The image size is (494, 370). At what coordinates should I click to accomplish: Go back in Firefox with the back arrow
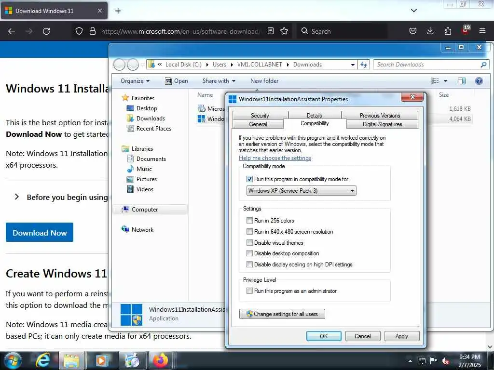(x=12, y=31)
